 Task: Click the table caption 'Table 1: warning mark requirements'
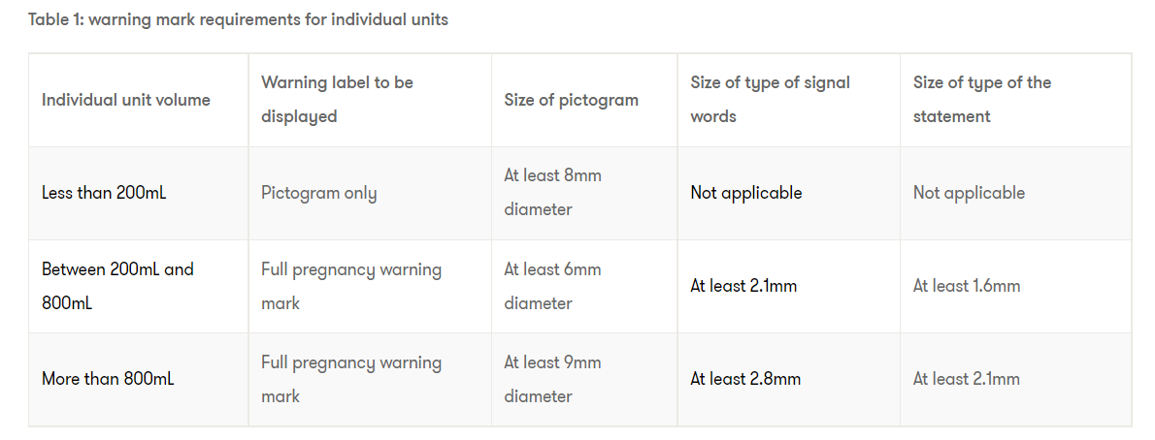[x=238, y=19]
